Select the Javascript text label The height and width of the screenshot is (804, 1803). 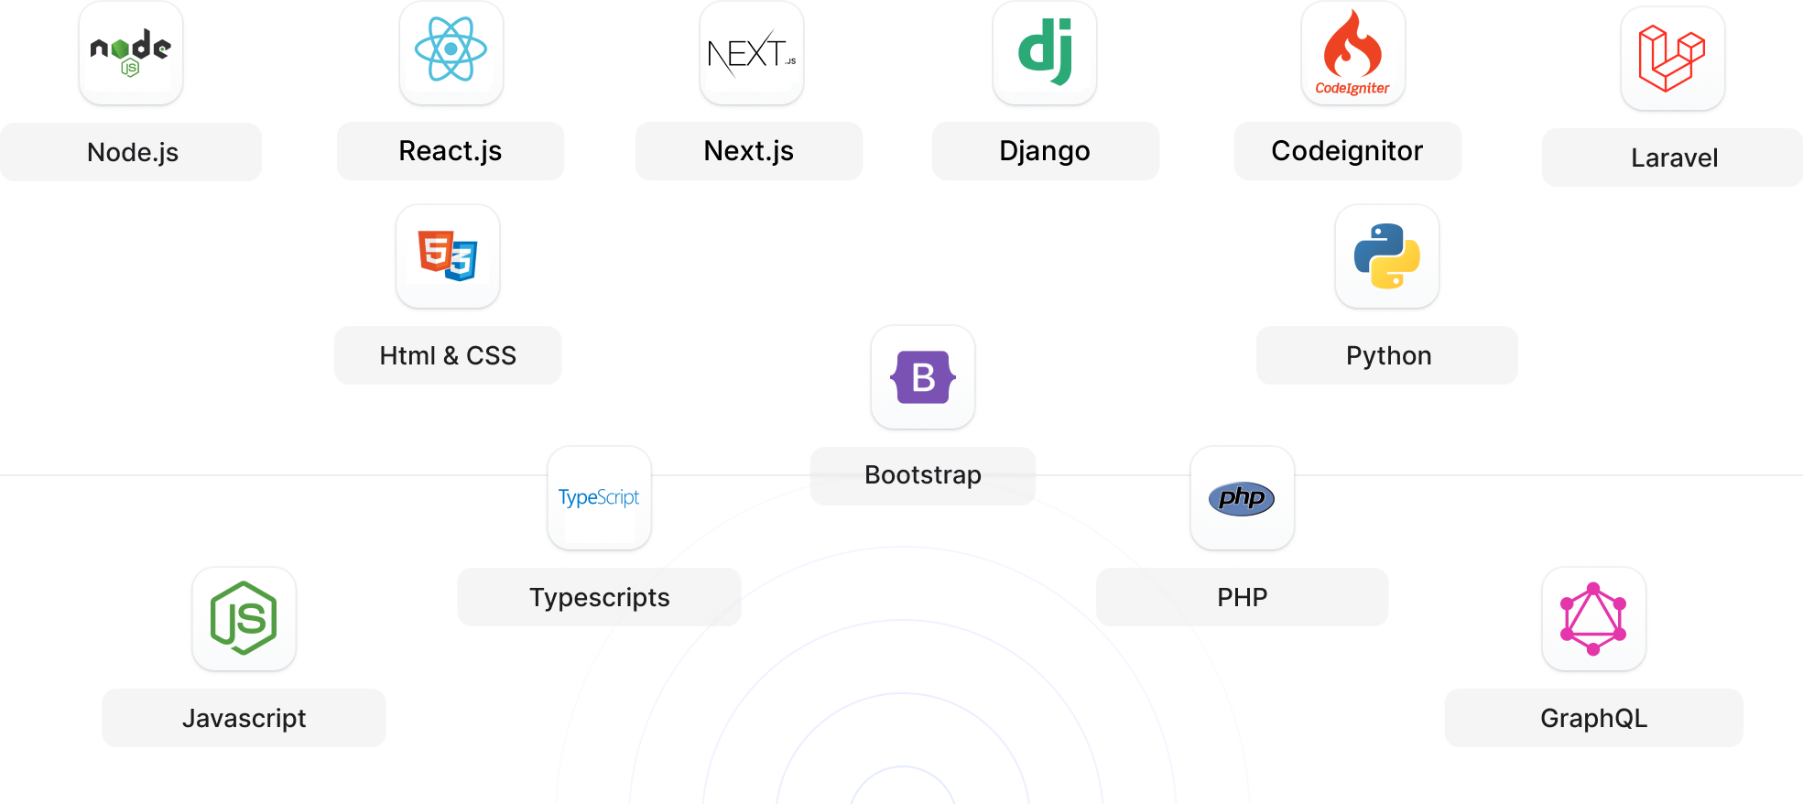[244, 718]
